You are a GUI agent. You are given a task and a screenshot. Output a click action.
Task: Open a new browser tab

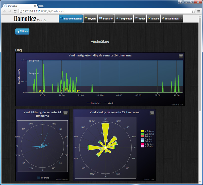pyautogui.click(x=41, y=6)
